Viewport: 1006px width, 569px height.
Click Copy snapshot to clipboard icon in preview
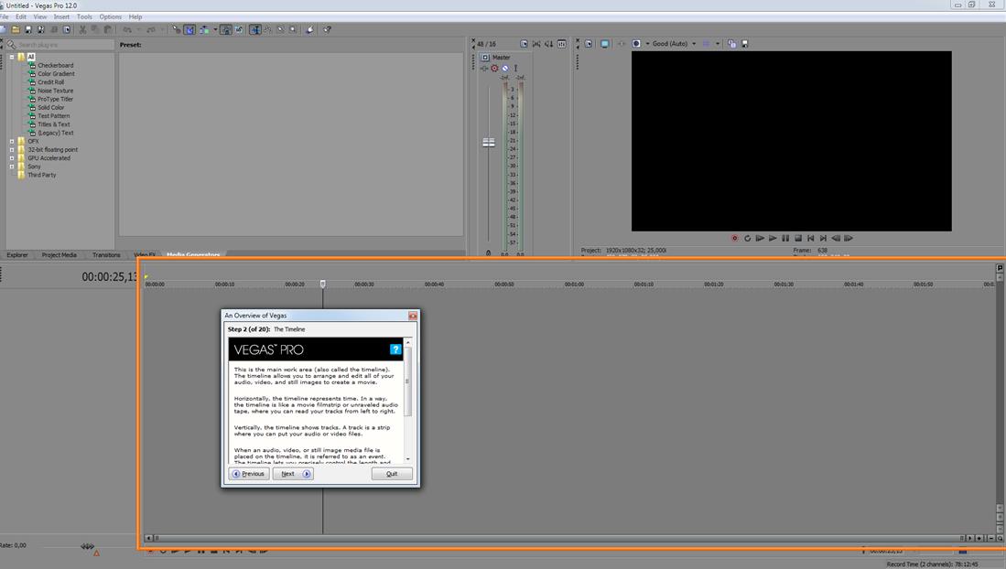(732, 44)
